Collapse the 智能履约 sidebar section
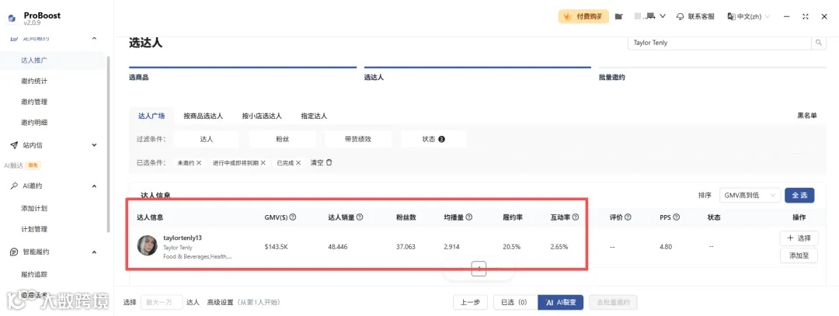This screenshot has width=839, height=316. pyautogui.click(x=94, y=252)
